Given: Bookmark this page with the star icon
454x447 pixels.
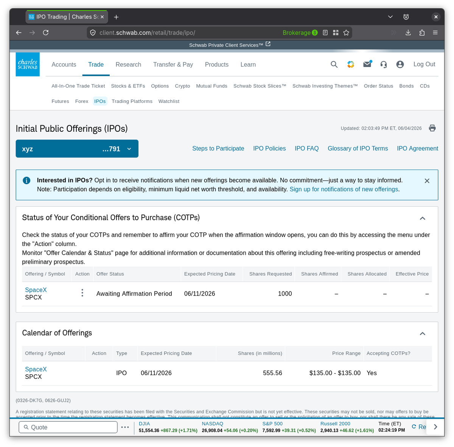Looking at the screenshot, I should 346,33.
